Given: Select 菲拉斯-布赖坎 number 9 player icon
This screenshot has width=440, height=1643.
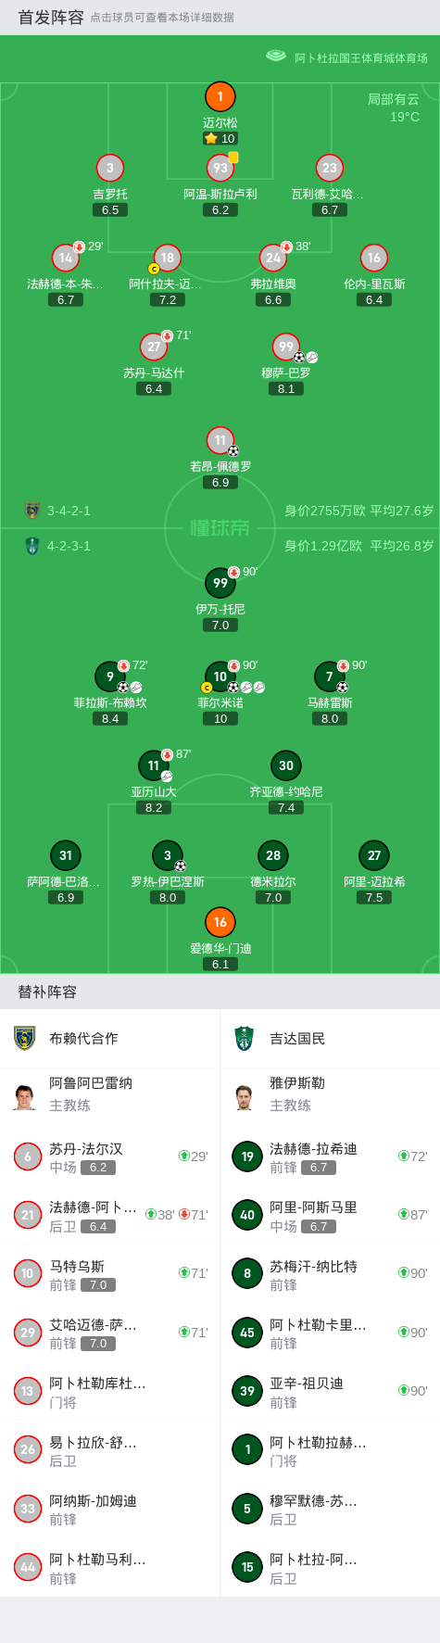Looking at the screenshot, I should (x=110, y=676).
